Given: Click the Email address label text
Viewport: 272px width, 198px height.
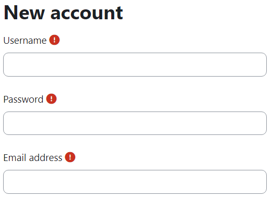Looking at the screenshot, I should [33, 158].
